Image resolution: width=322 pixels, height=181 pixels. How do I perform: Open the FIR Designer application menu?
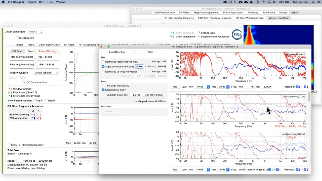click(16, 2)
